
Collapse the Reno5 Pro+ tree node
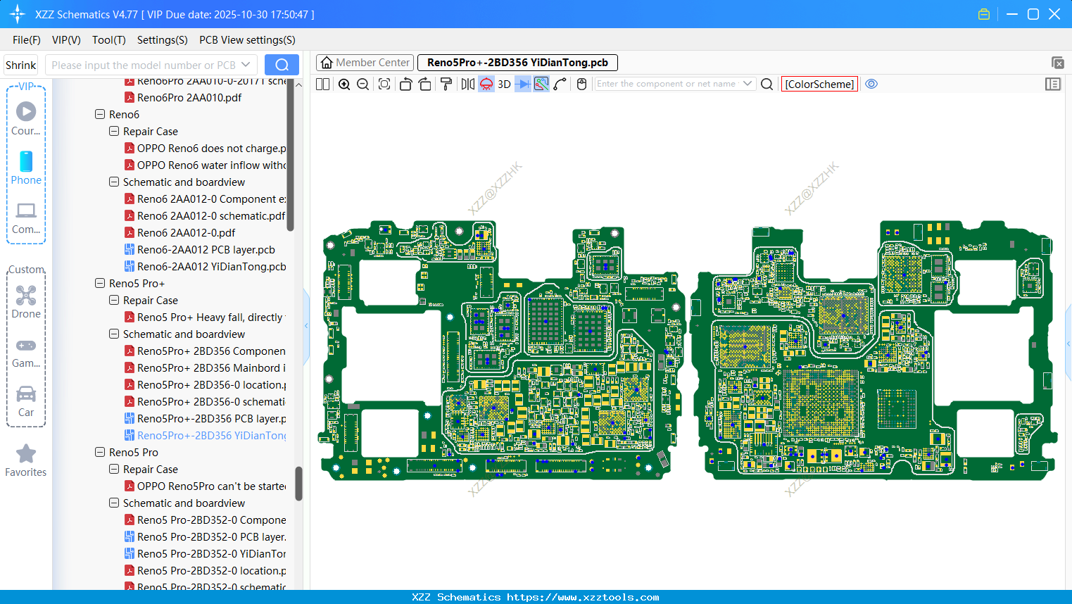[100, 284]
